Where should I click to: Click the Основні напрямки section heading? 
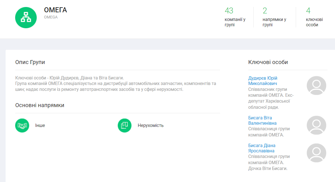coord(40,105)
